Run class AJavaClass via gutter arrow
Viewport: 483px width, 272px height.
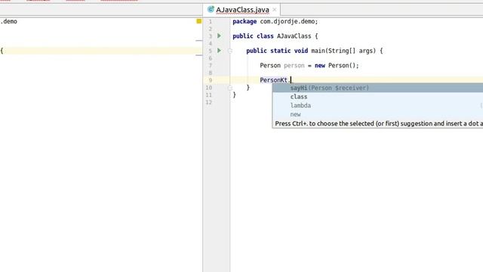coord(219,36)
